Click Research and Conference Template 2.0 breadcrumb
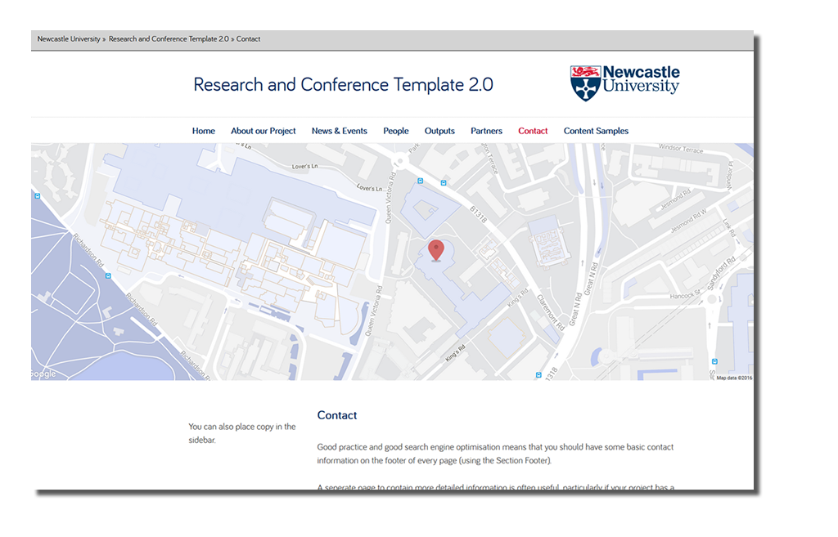This screenshot has width=838, height=537. (169, 39)
